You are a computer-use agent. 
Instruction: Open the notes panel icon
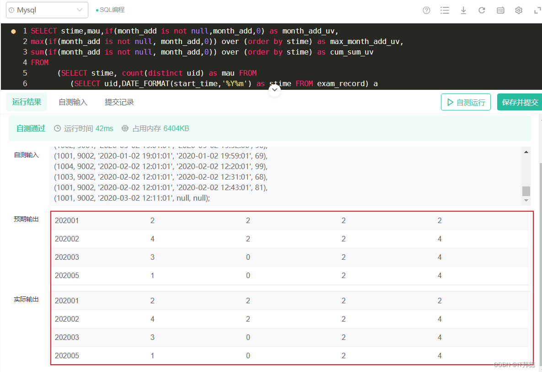pos(500,11)
